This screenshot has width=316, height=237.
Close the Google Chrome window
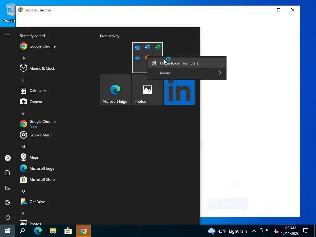[293, 10]
